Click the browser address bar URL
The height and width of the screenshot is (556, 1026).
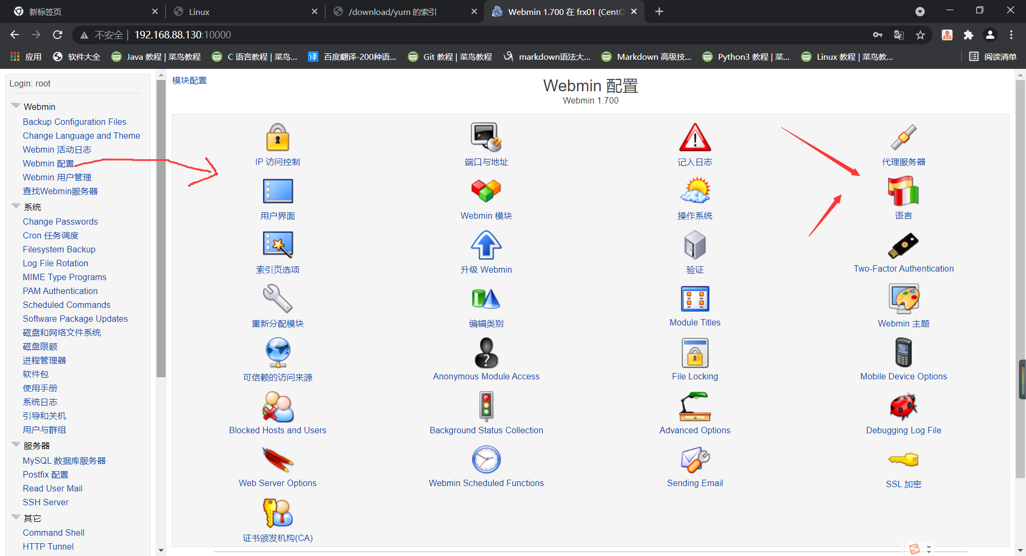(x=183, y=35)
